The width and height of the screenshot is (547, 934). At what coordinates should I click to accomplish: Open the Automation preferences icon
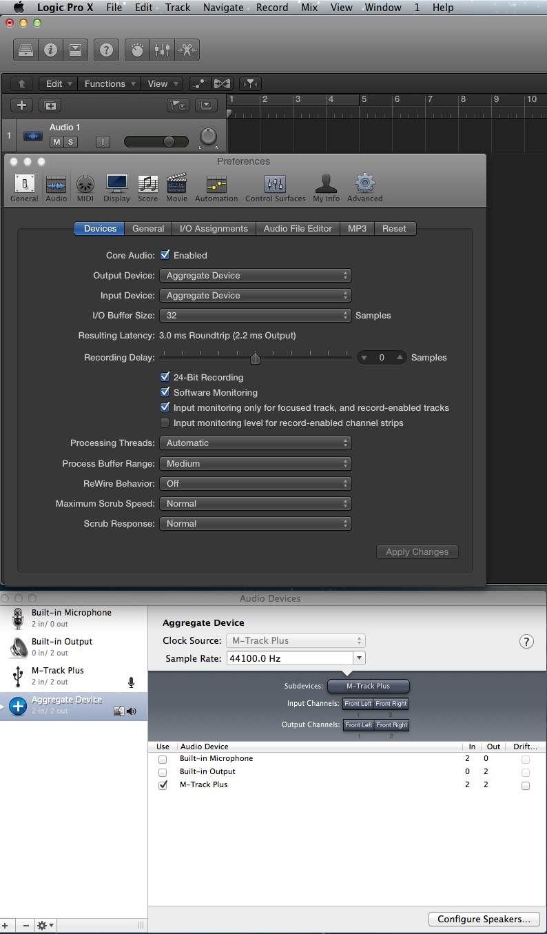[216, 187]
